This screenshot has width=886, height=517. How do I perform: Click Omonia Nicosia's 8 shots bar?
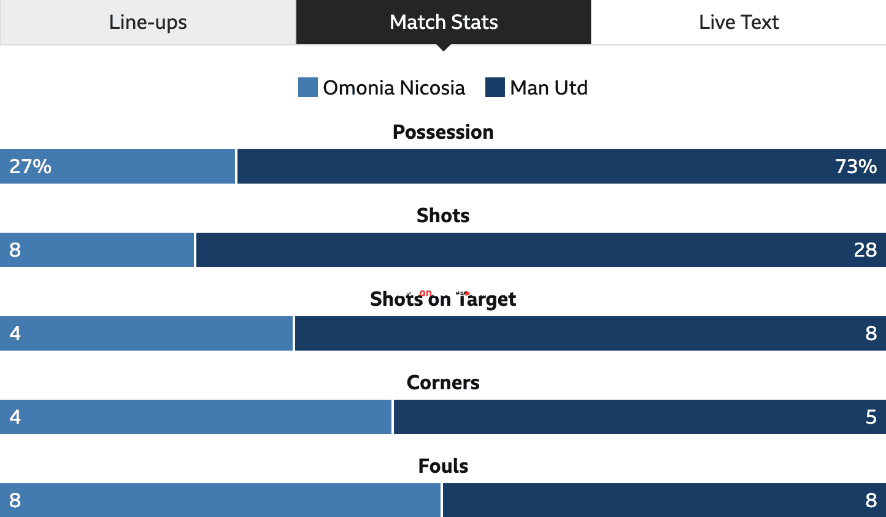click(97, 250)
